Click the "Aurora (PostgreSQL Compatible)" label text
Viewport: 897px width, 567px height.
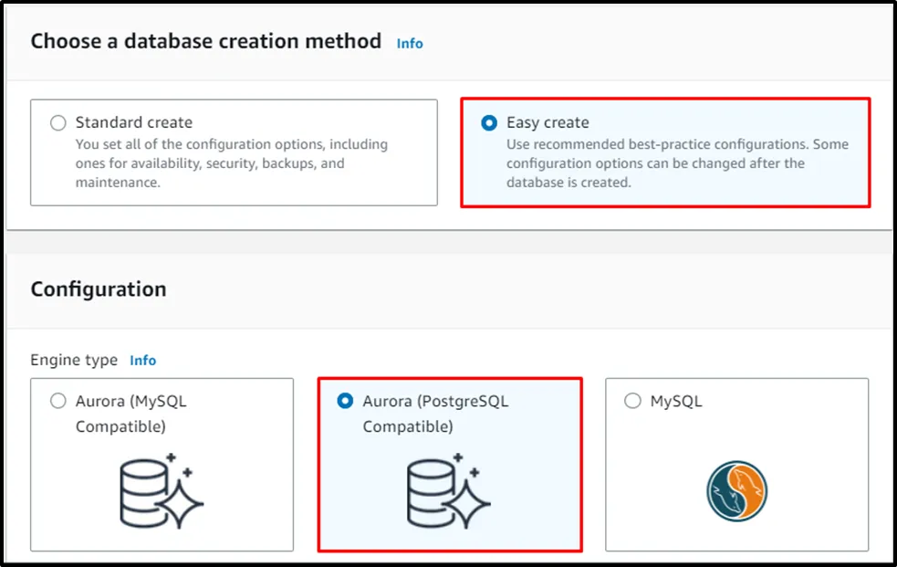click(x=435, y=414)
